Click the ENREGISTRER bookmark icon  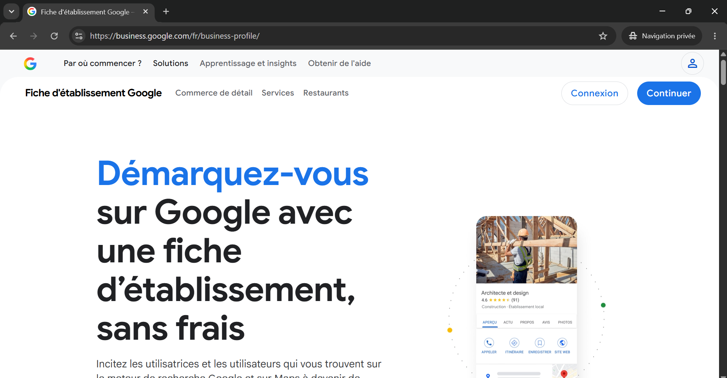point(540,343)
